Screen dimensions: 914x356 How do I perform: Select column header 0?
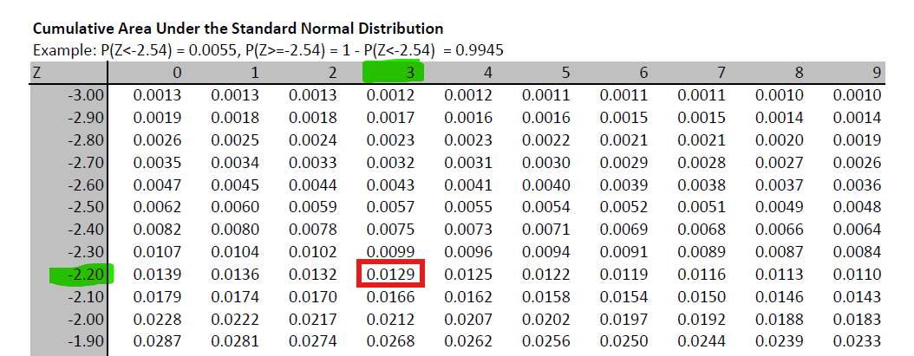[x=177, y=73]
